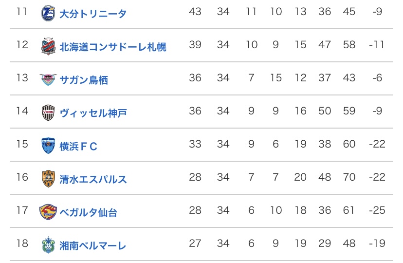The width and height of the screenshot is (403, 263).
Task: Click rank number 11 in standings
Action: 22,12
